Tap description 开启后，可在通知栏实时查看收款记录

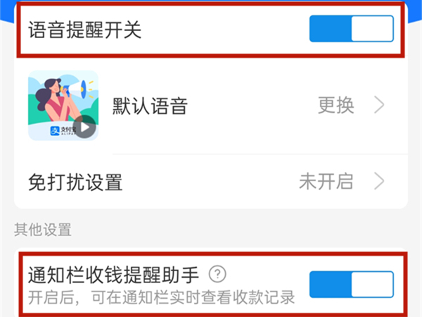pos(161,297)
